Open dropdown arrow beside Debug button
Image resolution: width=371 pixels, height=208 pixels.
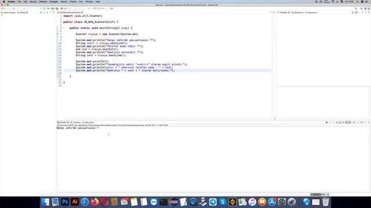tap(50, 9)
